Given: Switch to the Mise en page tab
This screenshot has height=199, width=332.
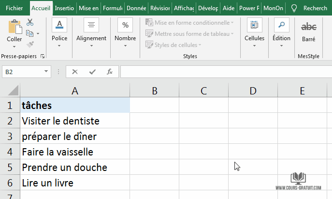Looking at the screenshot, I should pos(88,8).
